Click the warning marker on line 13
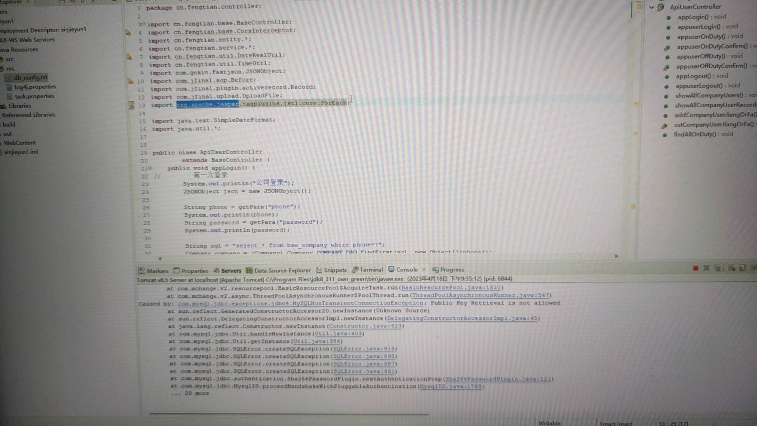 pos(132,105)
